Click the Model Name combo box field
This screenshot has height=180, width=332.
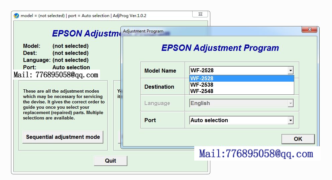241,71
